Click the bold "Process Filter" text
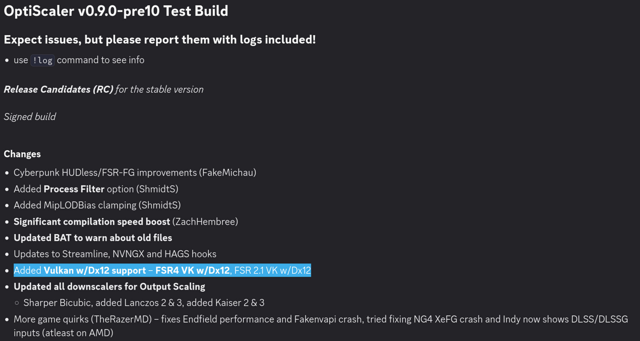 [x=74, y=189]
